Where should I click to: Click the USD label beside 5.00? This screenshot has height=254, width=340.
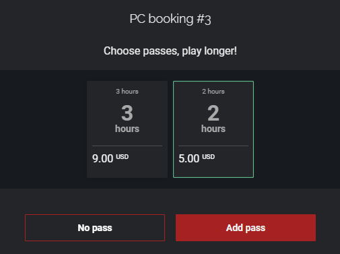tap(209, 156)
